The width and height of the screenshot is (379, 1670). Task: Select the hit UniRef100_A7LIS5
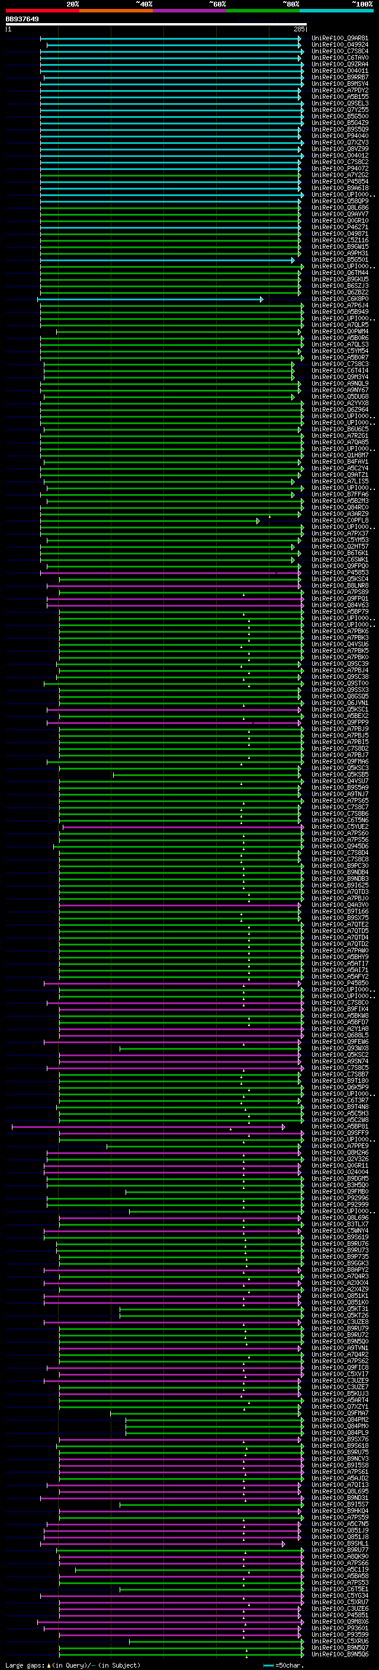[x=339, y=482]
